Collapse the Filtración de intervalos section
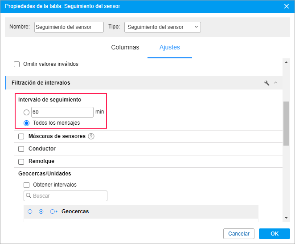This screenshot has width=295, height=244. 275,83
